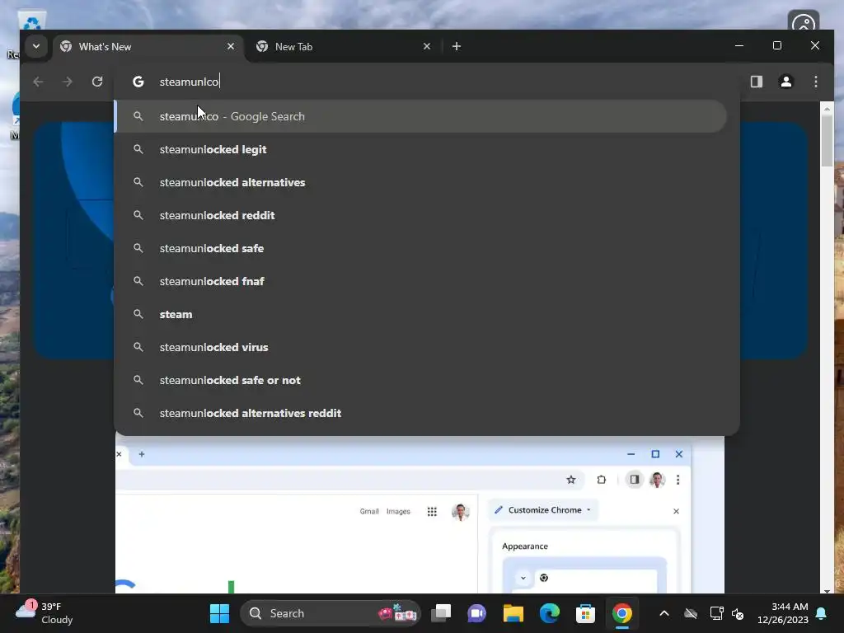
Task: Click the profile photo beside the illustration's three-dot menu
Action: pos(657,480)
